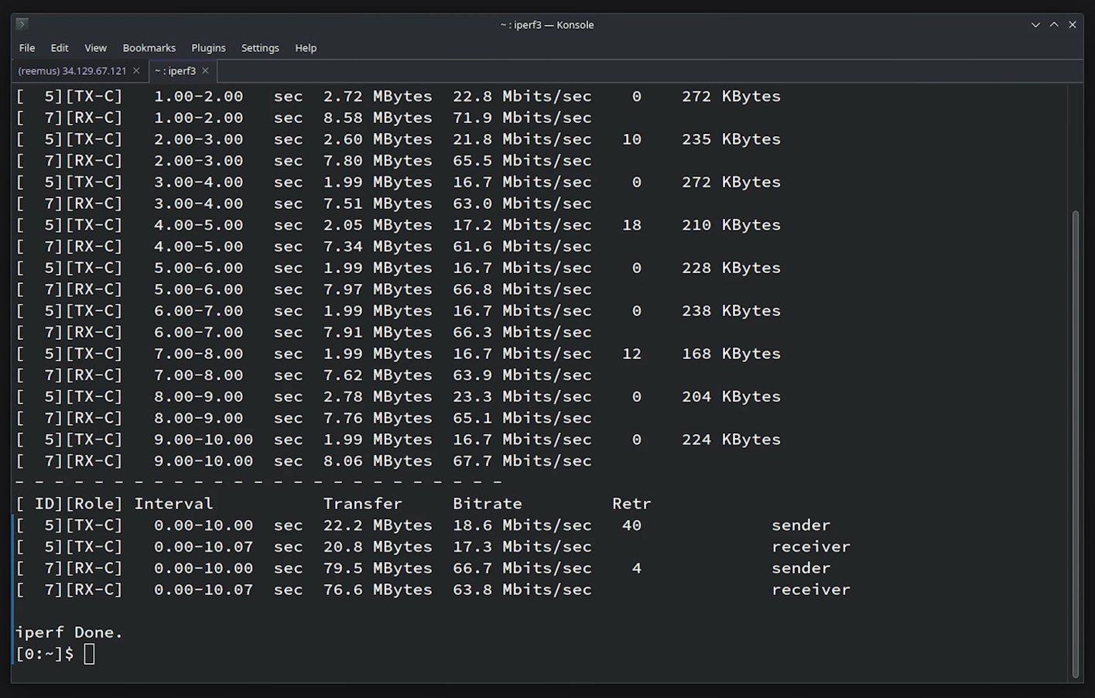Click the '79.5 MBytes' transfer value

(378, 568)
